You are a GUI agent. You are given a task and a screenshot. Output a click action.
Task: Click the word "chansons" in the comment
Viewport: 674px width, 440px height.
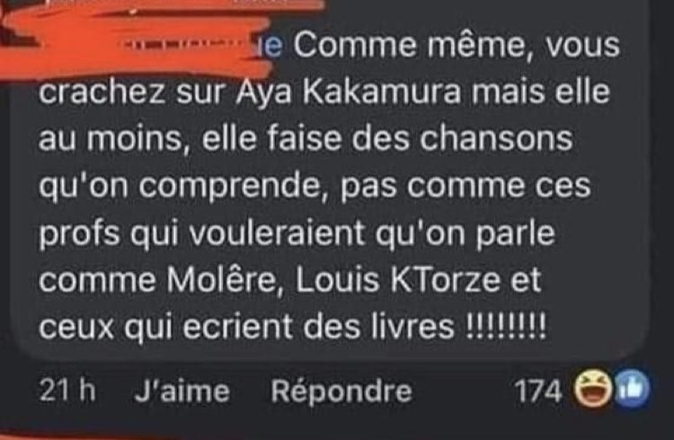point(496,139)
